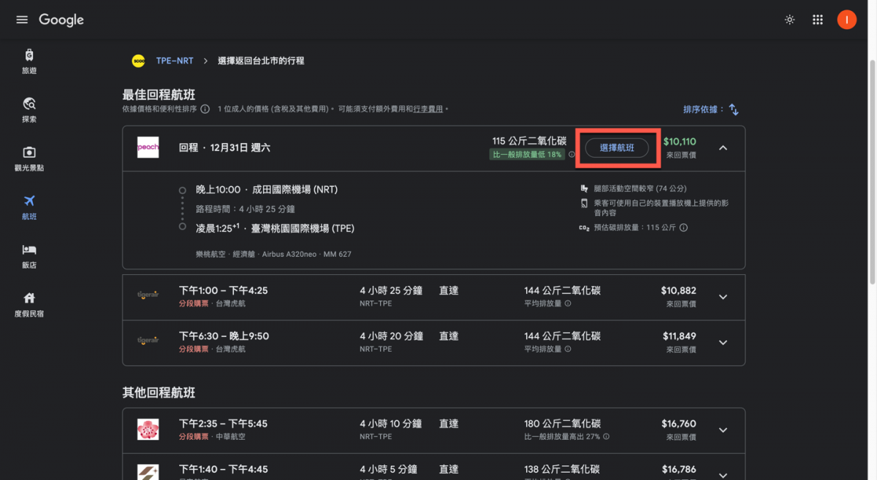
Task: Collapse the Peach flight details
Action: coord(723,148)
